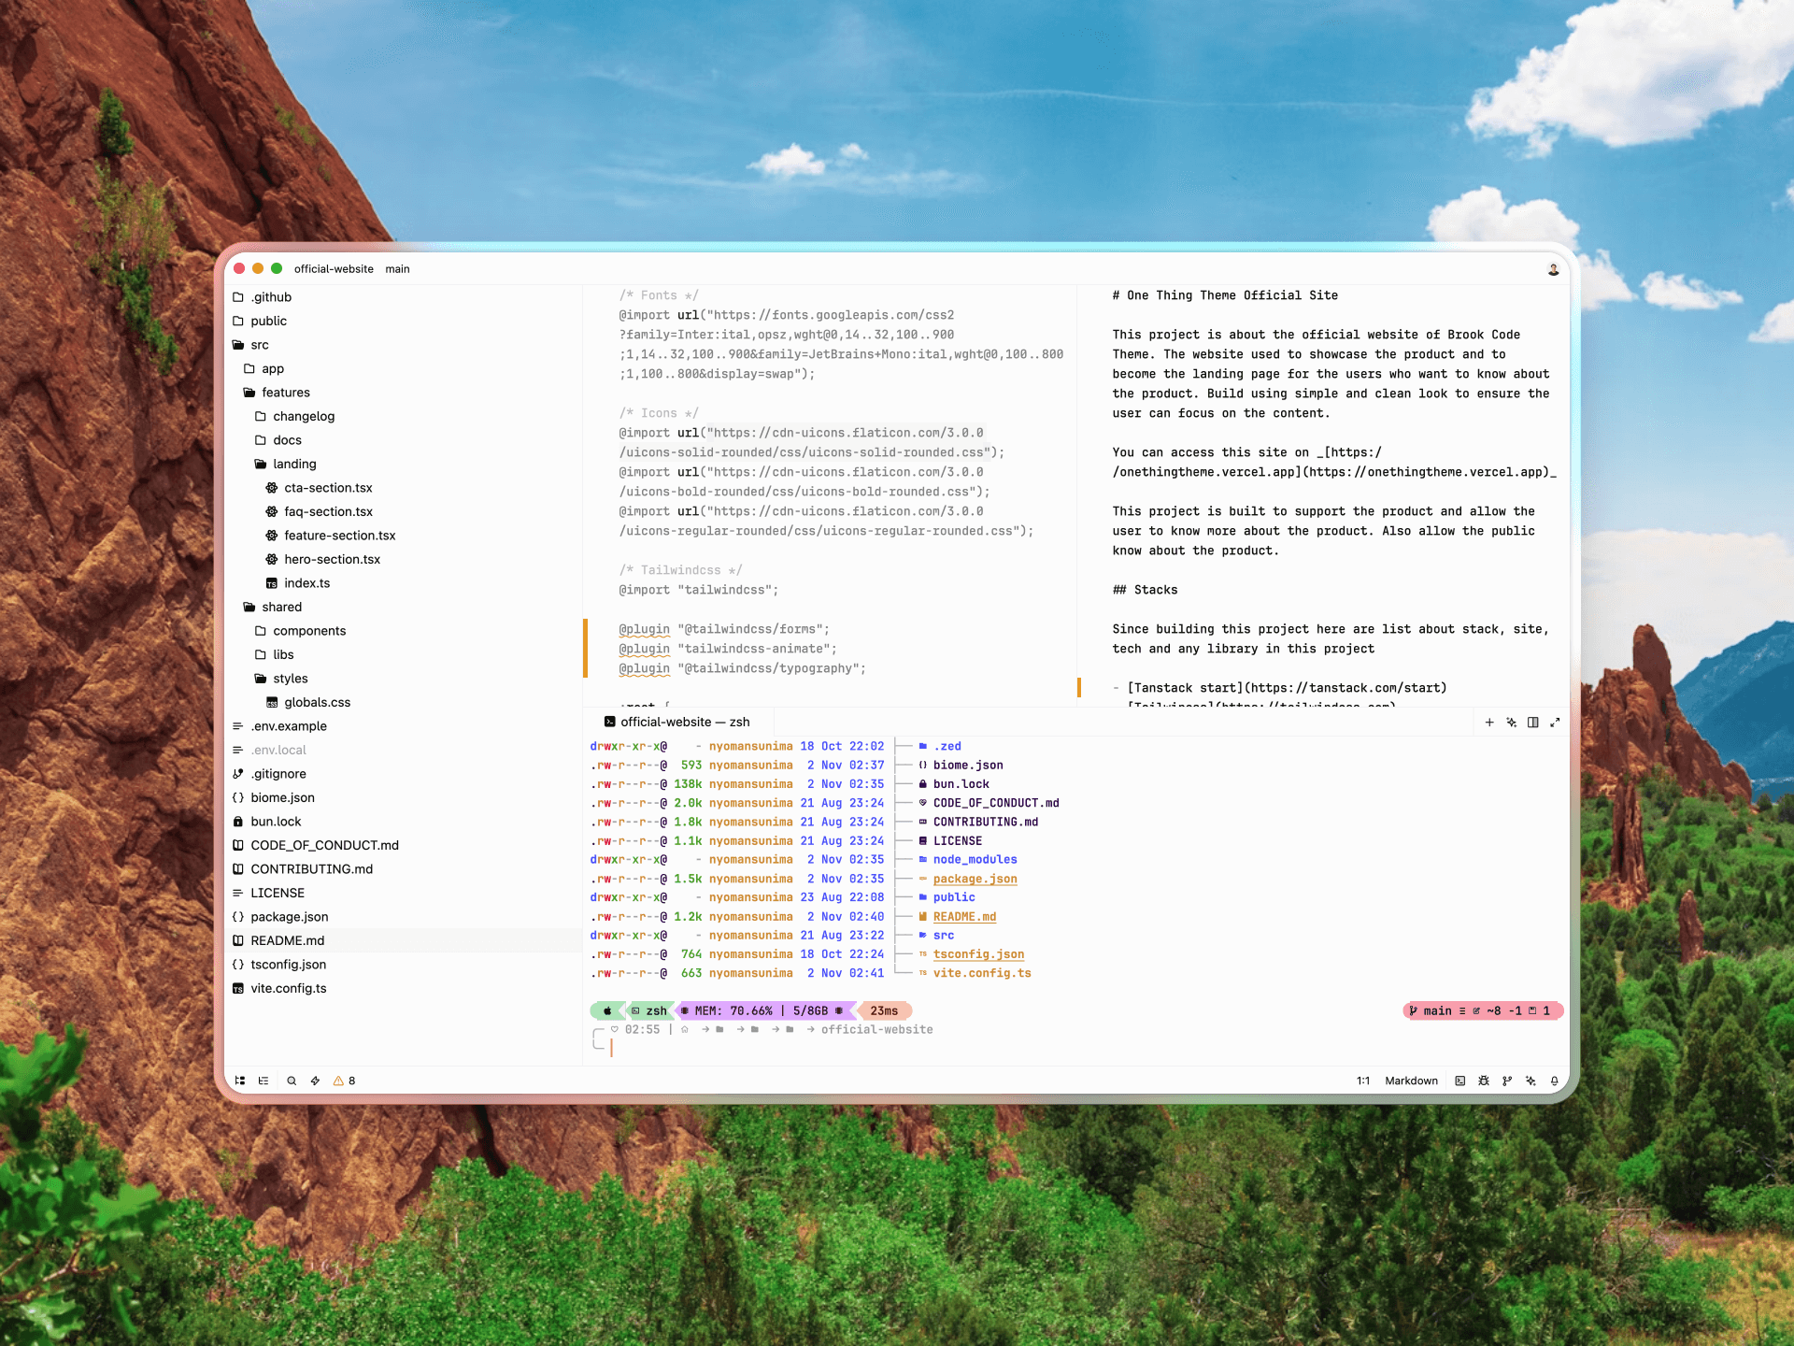
Task: Maximize the terminal panel with expand arrows
Action: (1556, 723)
